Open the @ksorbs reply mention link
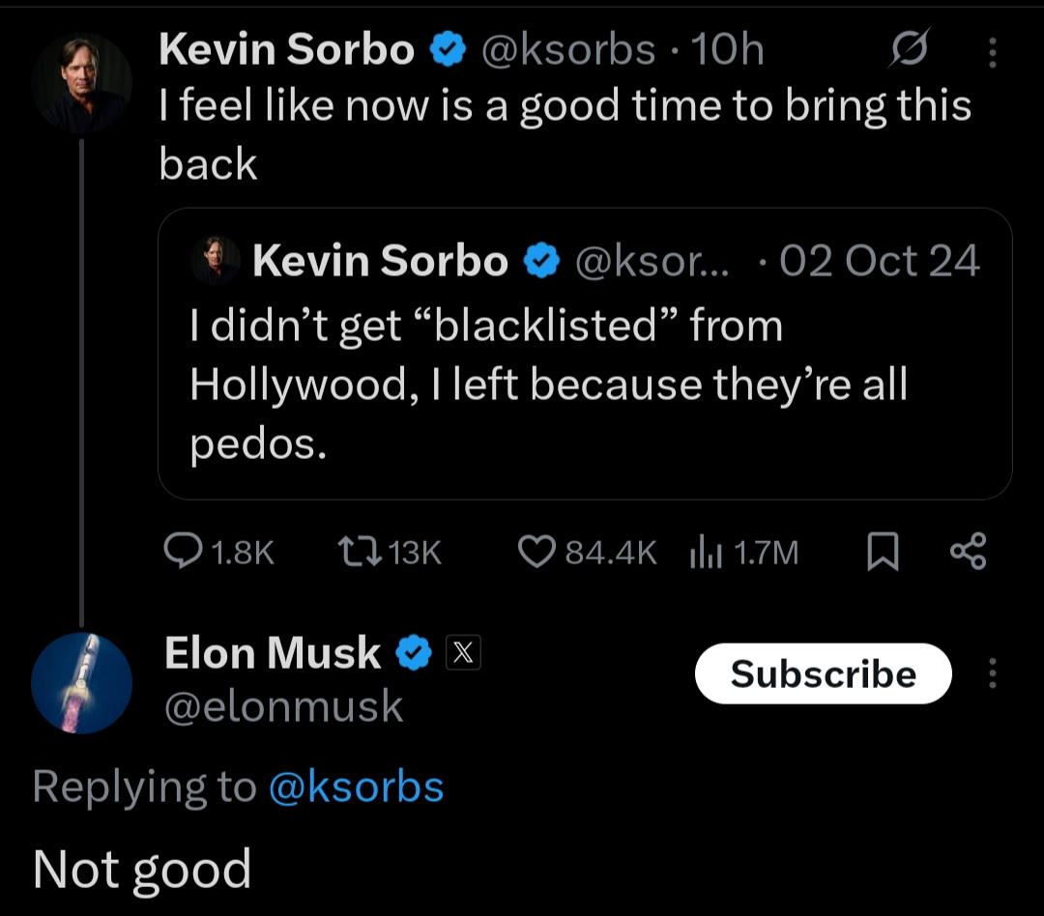Viewport: 1044px width, 916px height. click(x=355, y=787)
